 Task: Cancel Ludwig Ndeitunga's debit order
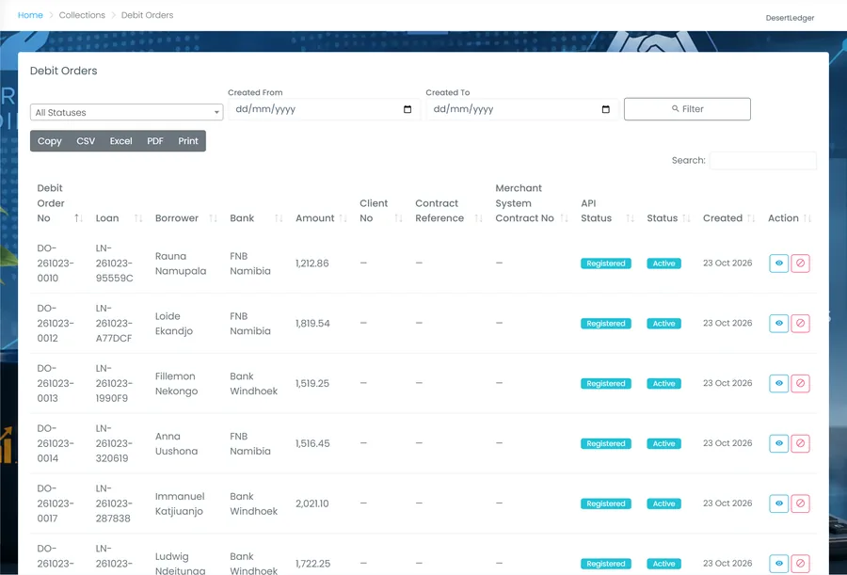[800, 563]
